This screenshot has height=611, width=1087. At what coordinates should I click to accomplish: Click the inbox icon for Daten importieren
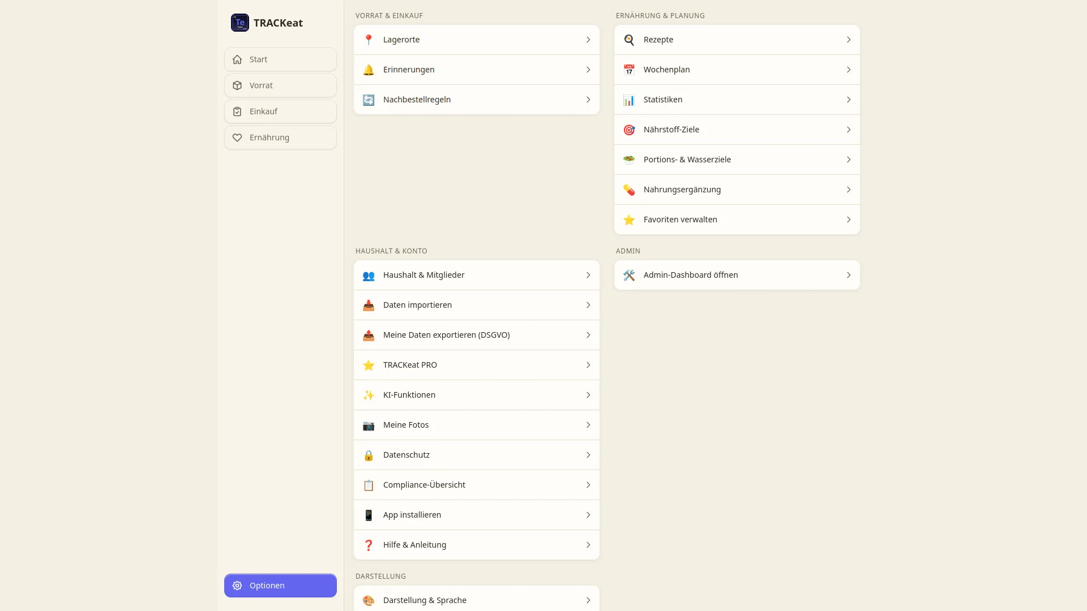point(369,305)
